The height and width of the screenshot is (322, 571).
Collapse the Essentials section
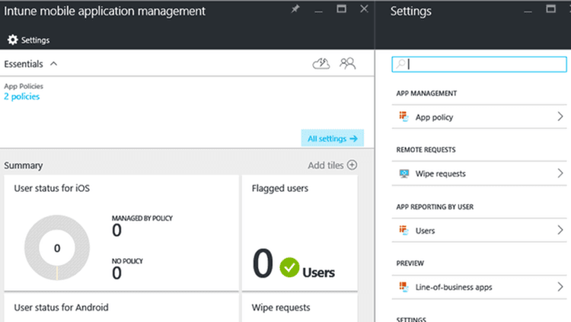[53, 65]
